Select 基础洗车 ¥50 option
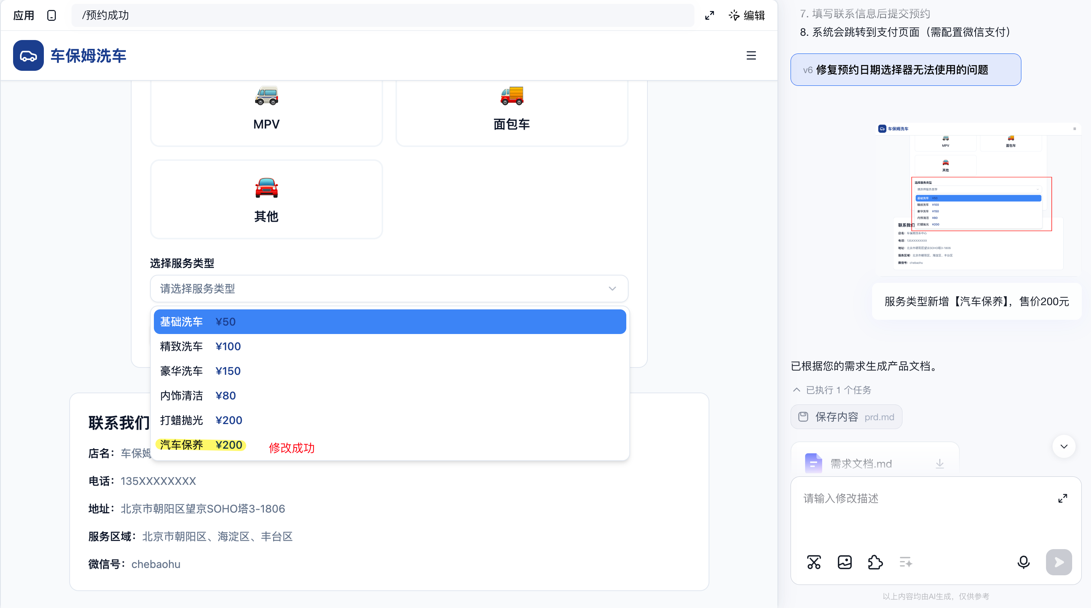Viewport: 1091px width, 608px height. (390, 322)
